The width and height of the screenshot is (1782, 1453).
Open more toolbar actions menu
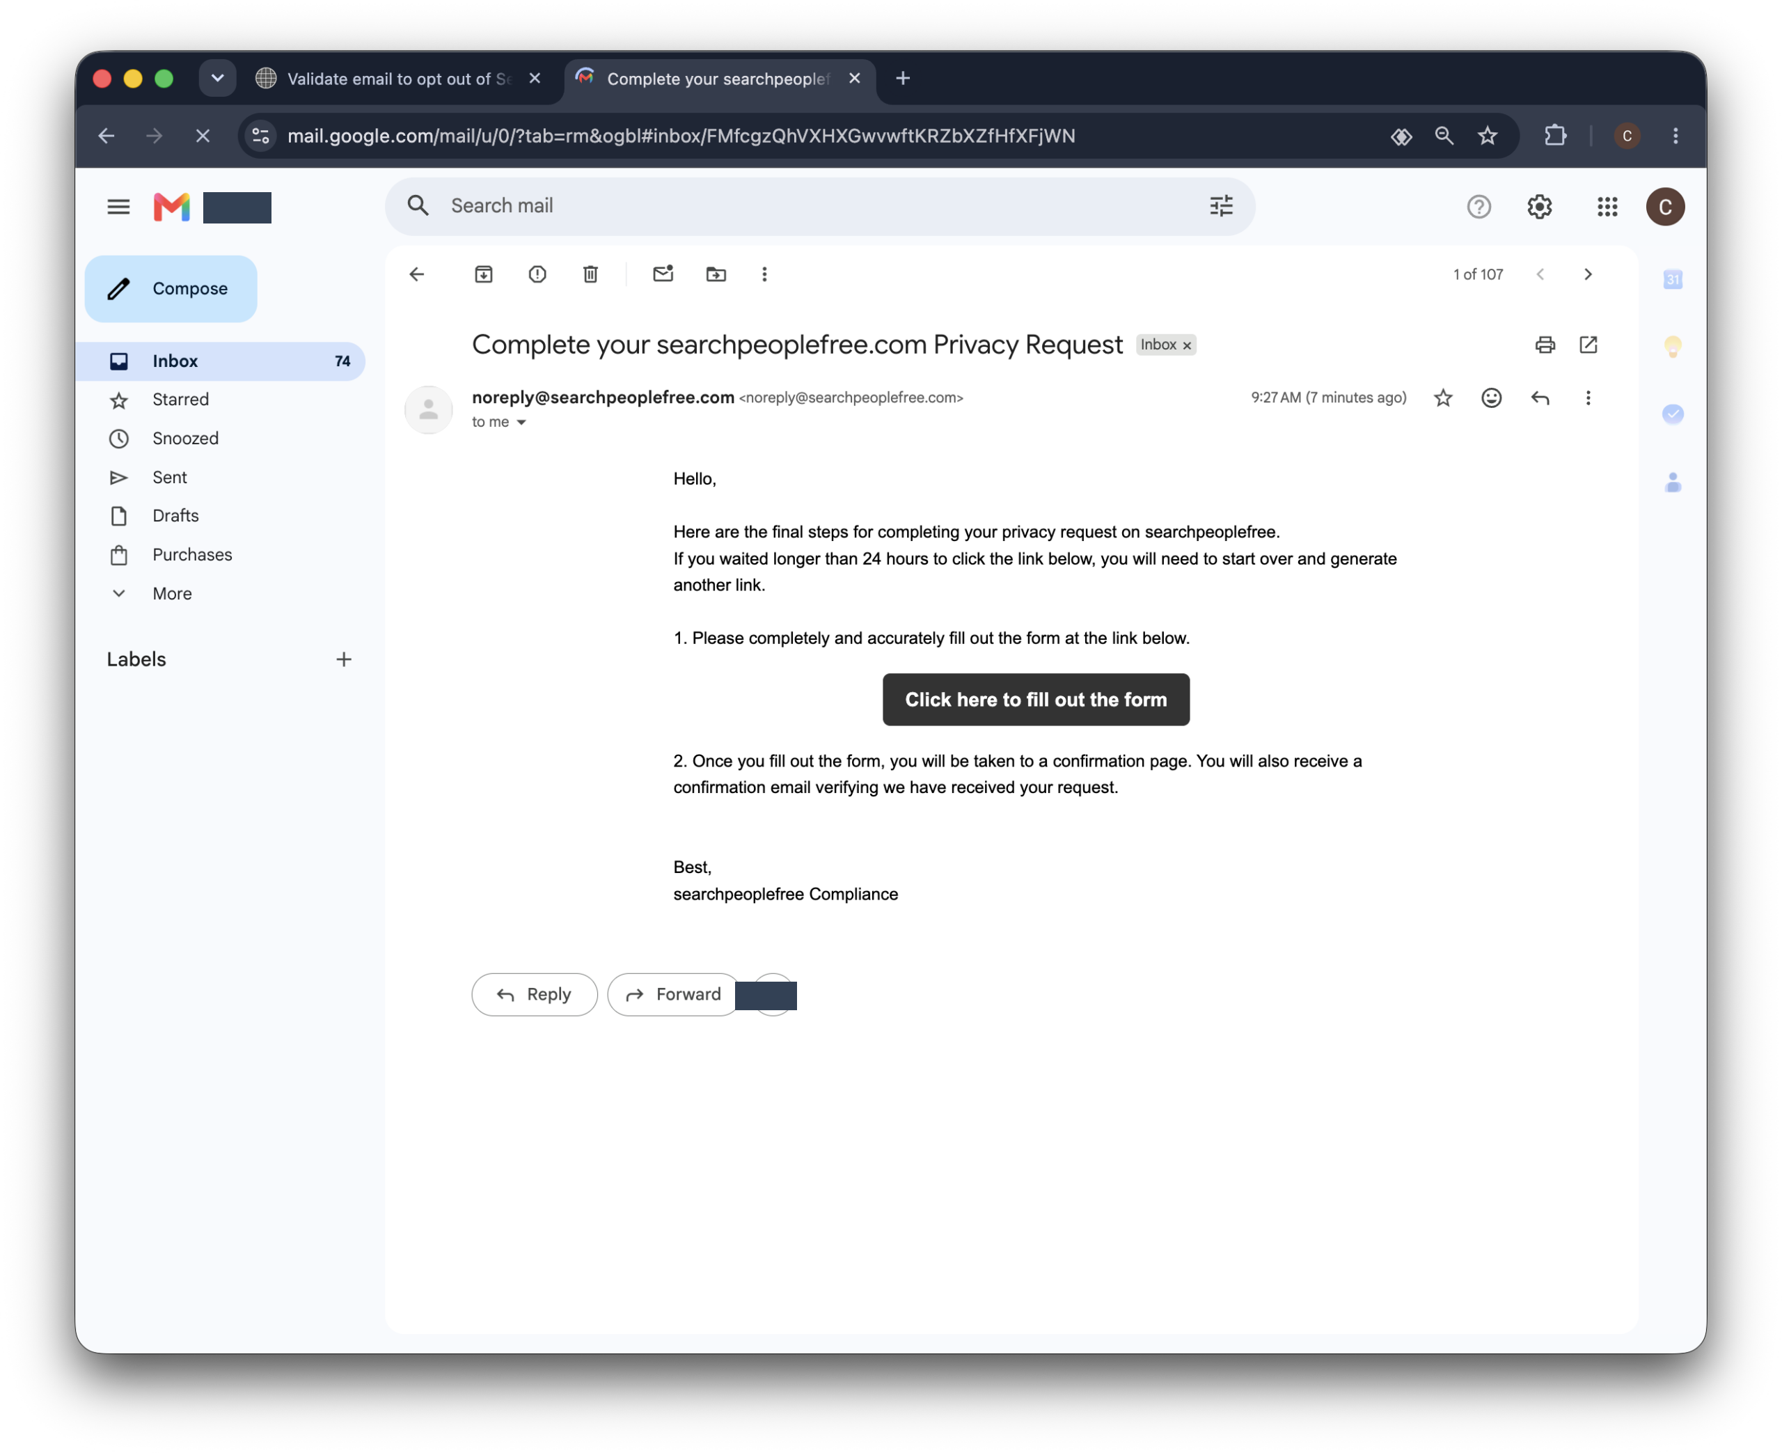pyautogui.click(x=764, y=274)
